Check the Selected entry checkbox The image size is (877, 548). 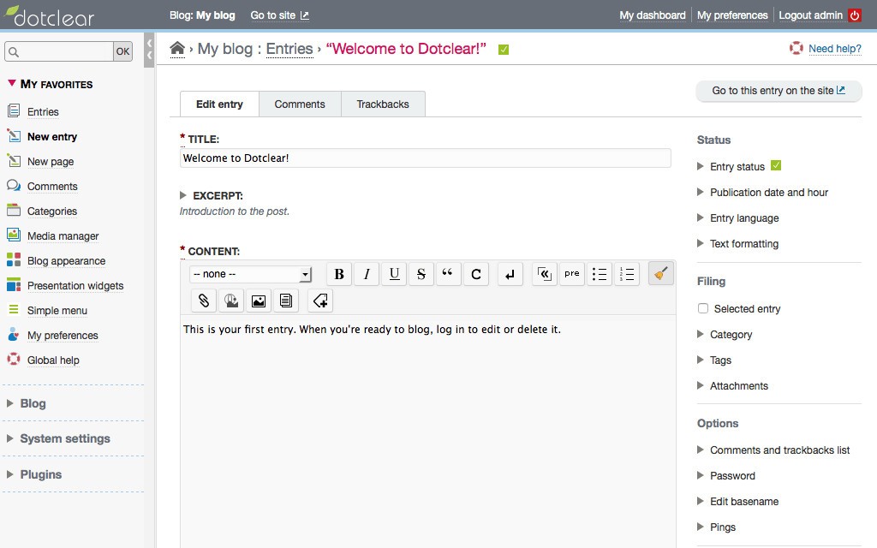703,309
